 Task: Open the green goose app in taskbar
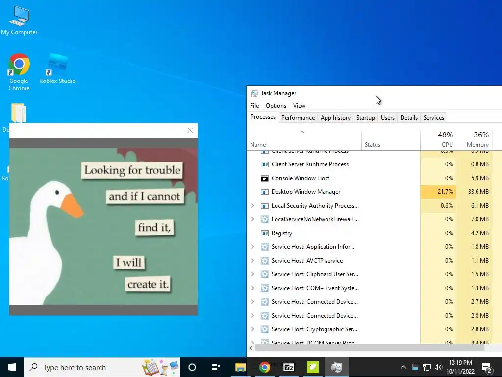click(x=312, y=367)
